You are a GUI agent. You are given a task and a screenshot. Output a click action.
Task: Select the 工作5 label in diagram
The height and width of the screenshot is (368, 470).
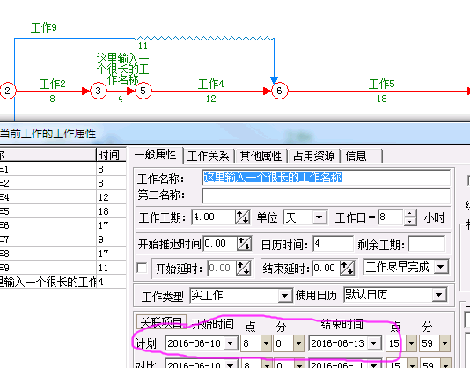(382, 84)
